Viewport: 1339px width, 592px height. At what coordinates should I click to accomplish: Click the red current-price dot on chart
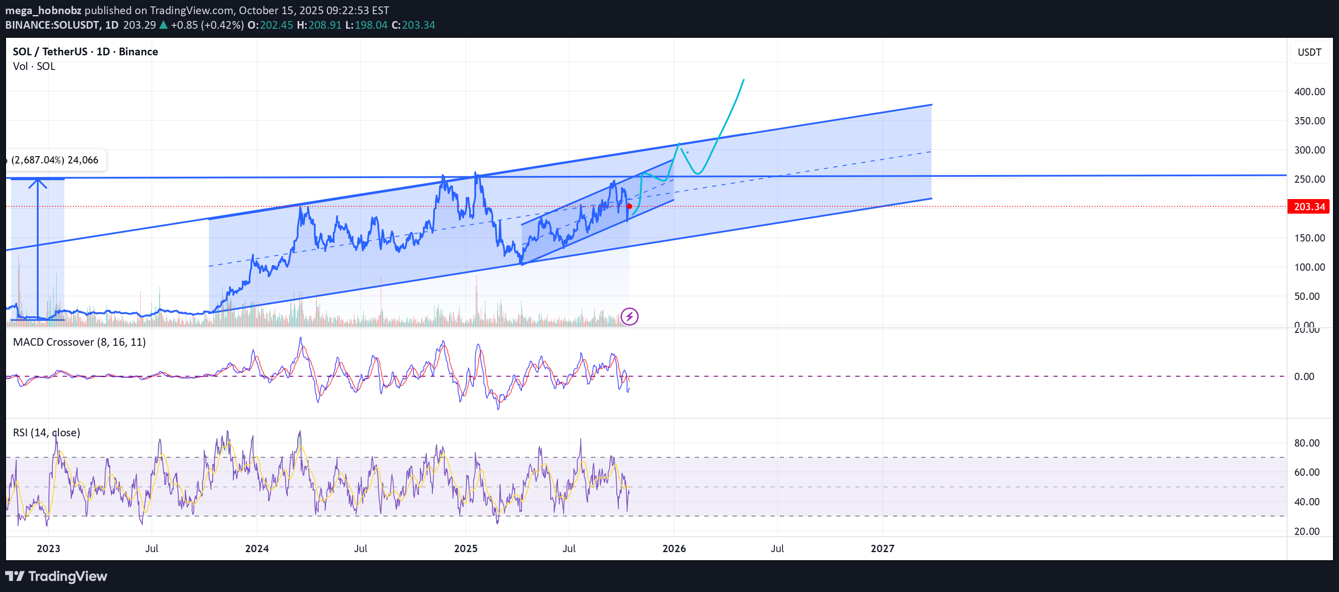629,206
